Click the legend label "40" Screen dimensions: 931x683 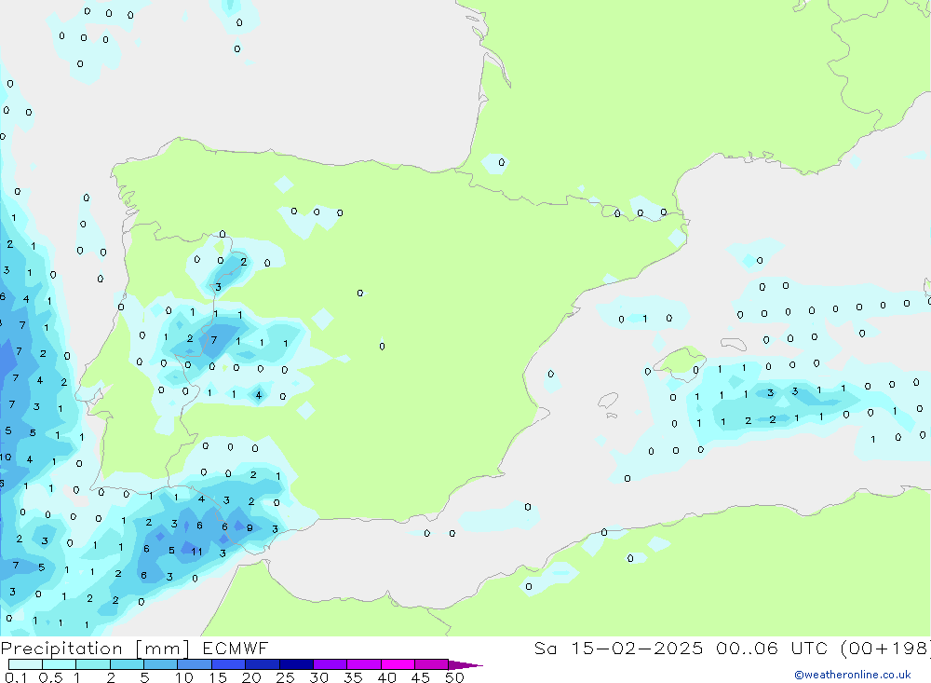coord(386,677)
